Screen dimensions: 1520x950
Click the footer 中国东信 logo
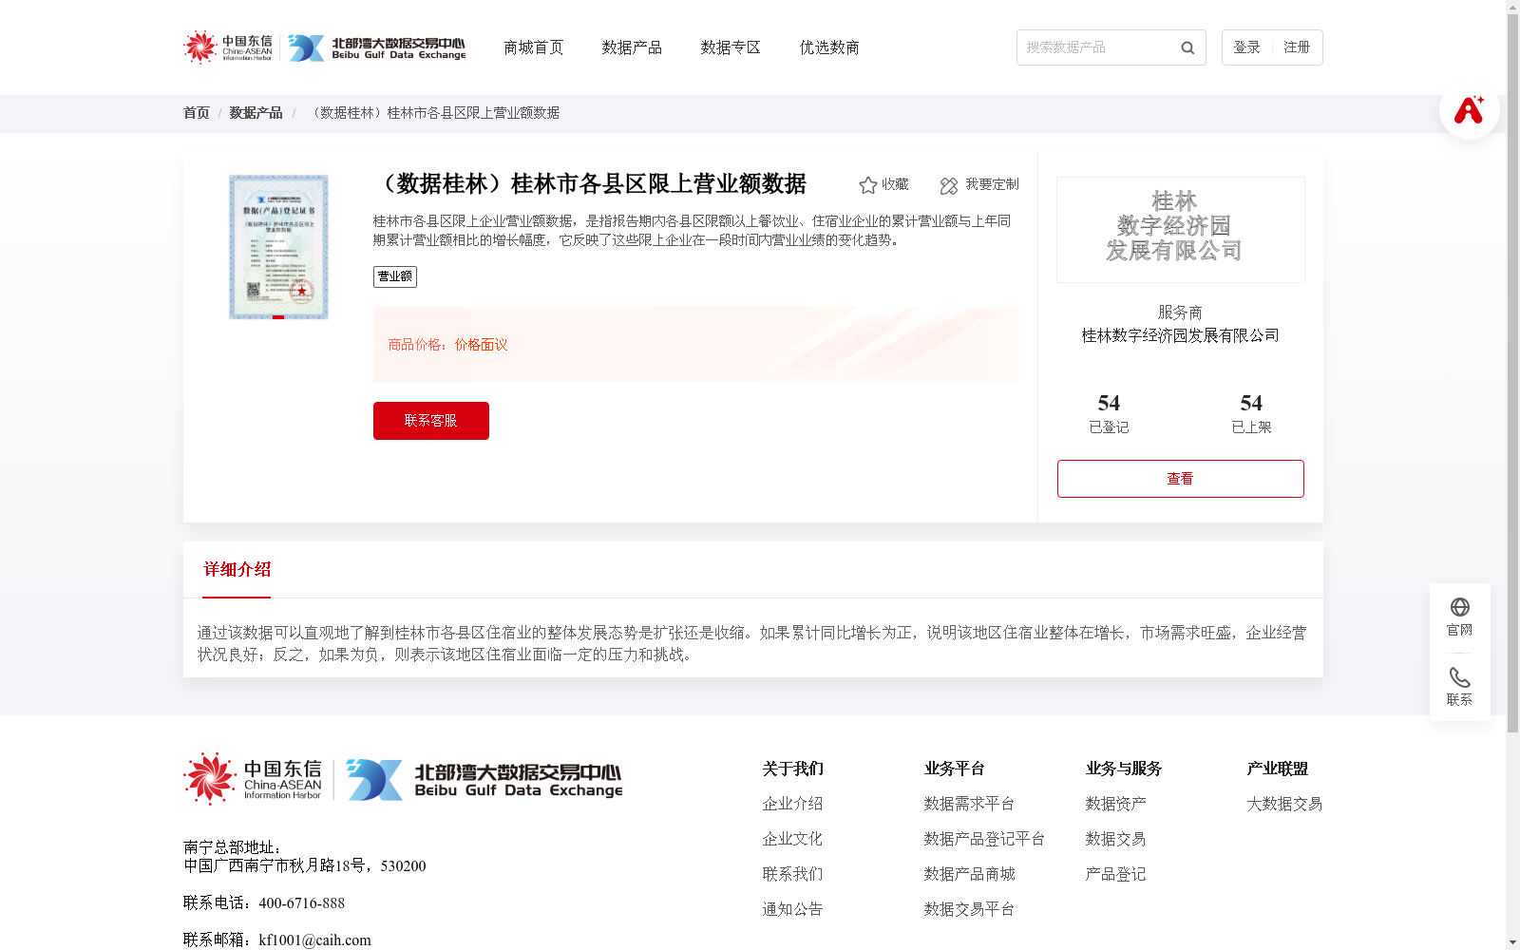click(253, 779)
